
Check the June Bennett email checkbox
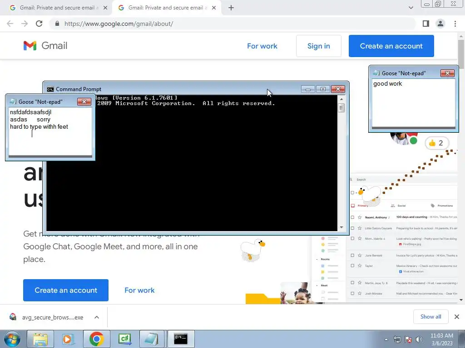click(352, 255)
